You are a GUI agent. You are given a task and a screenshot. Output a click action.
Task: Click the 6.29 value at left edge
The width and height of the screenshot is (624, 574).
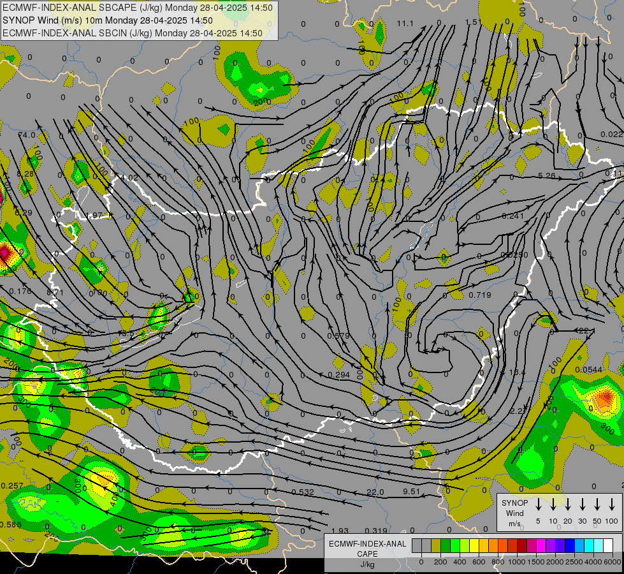[24, 213]
